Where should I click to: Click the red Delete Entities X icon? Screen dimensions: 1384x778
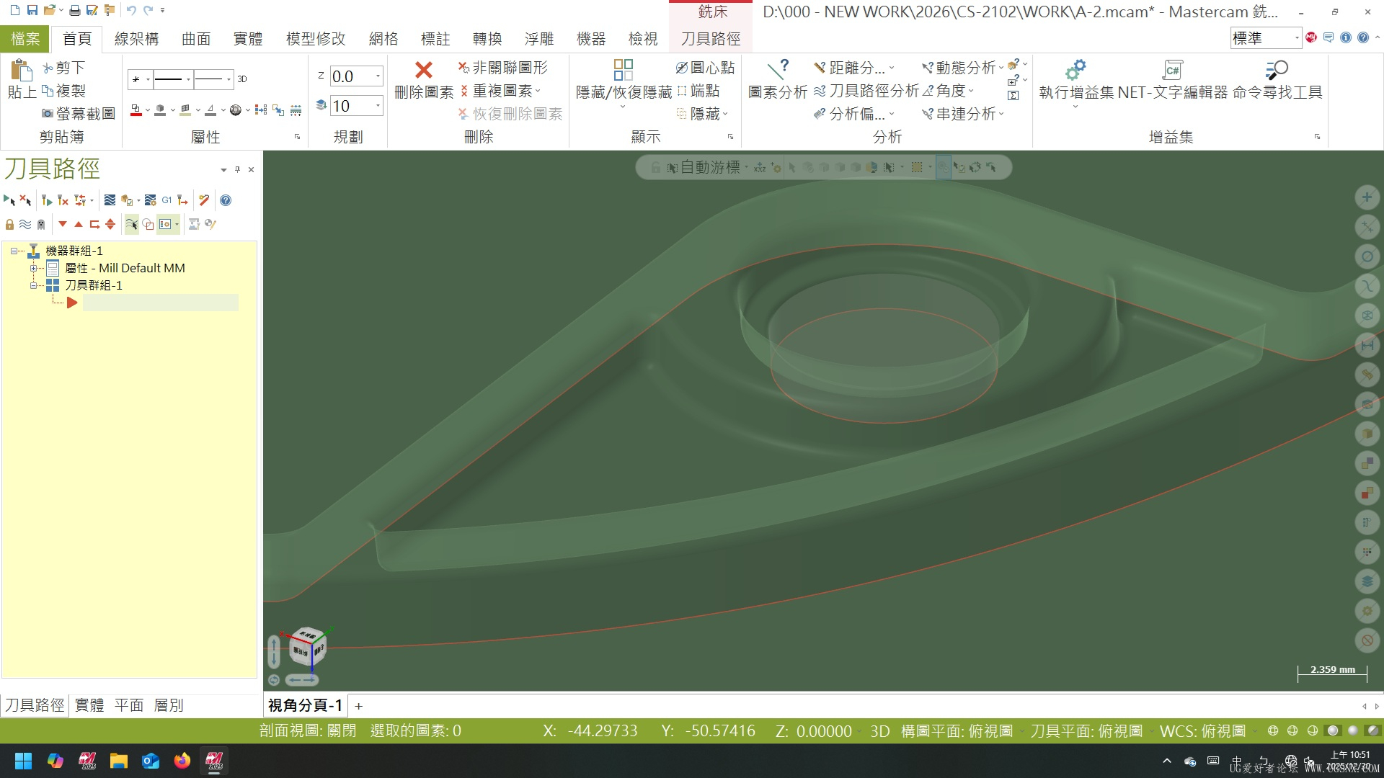424,70
